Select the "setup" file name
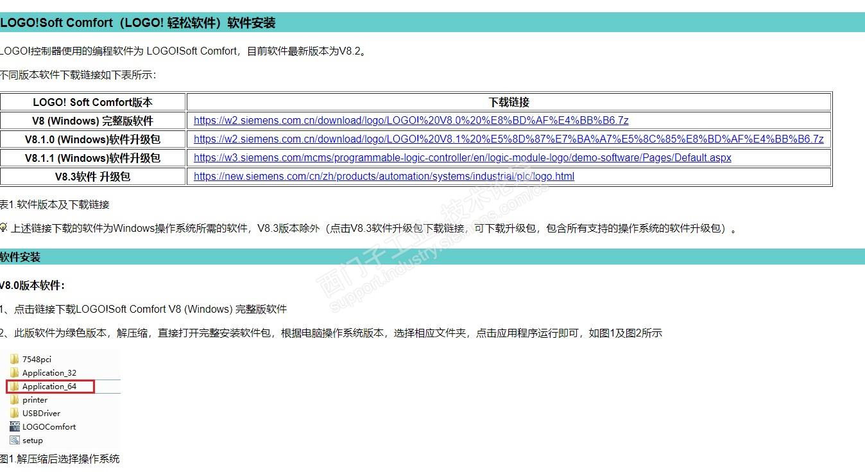This screenshot has width=865, height=472. point(33,440)
